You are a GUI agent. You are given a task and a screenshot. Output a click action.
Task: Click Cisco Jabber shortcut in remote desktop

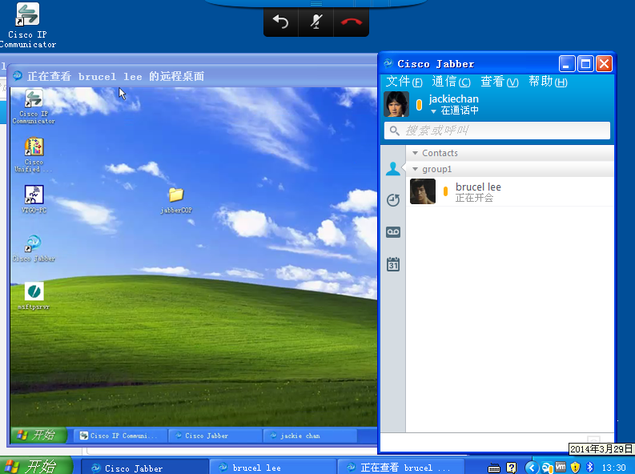[x=34, y=248]
